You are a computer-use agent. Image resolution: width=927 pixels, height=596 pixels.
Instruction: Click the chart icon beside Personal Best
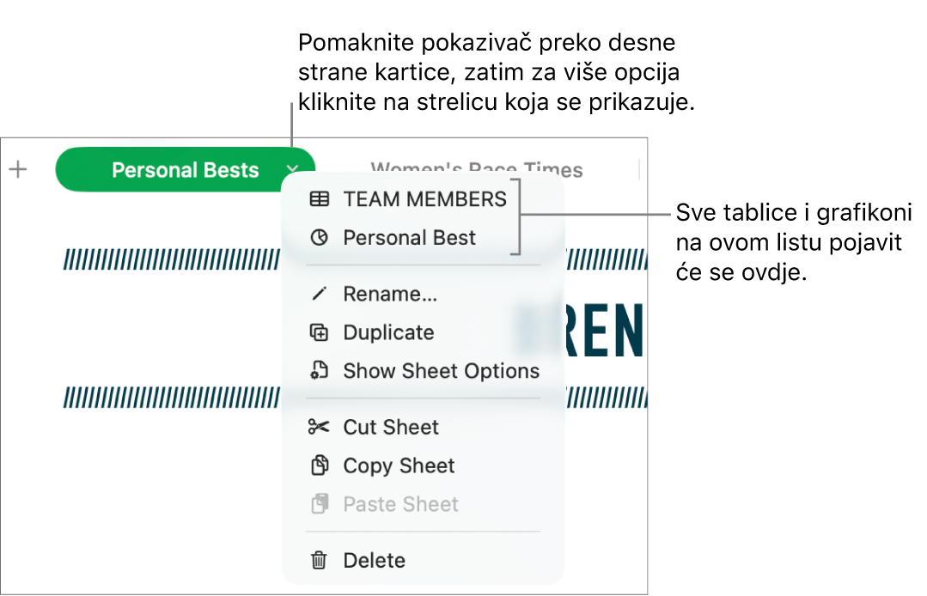pyautogui.click(x=319, y=238)
